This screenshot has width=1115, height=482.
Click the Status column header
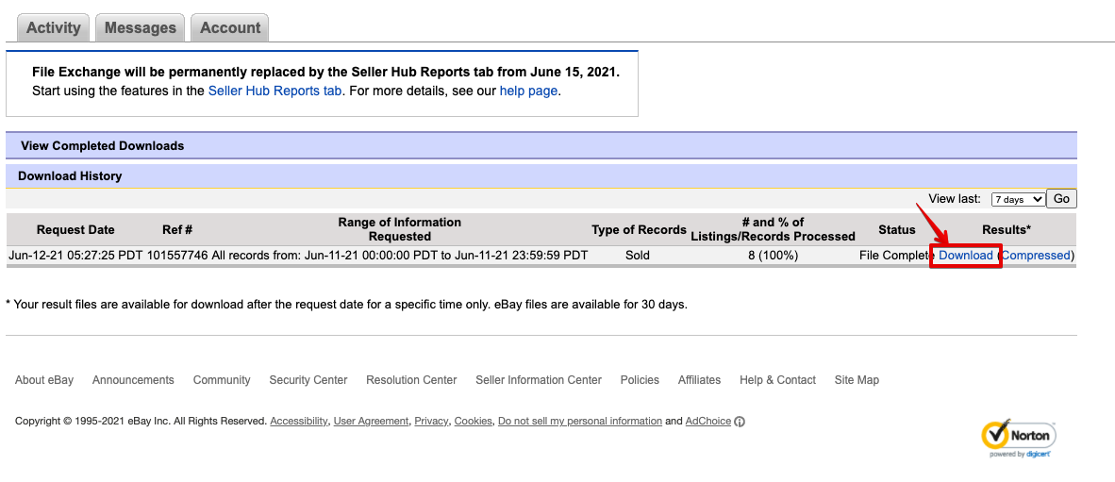897,229
